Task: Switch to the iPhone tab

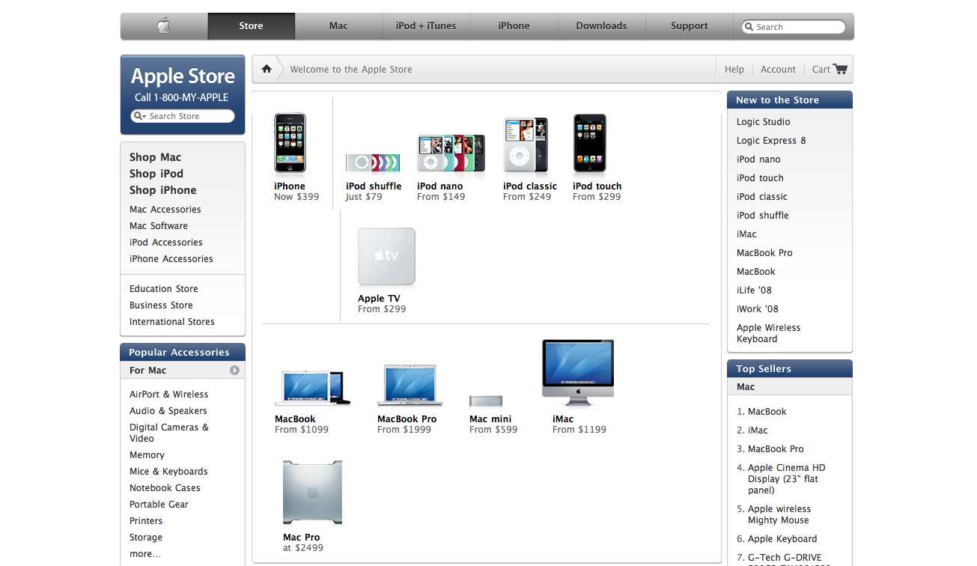Action: click(x=514, y=26)
